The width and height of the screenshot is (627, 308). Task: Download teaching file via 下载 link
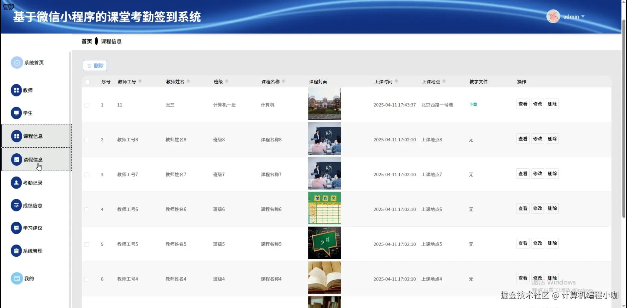pos(473,104)
